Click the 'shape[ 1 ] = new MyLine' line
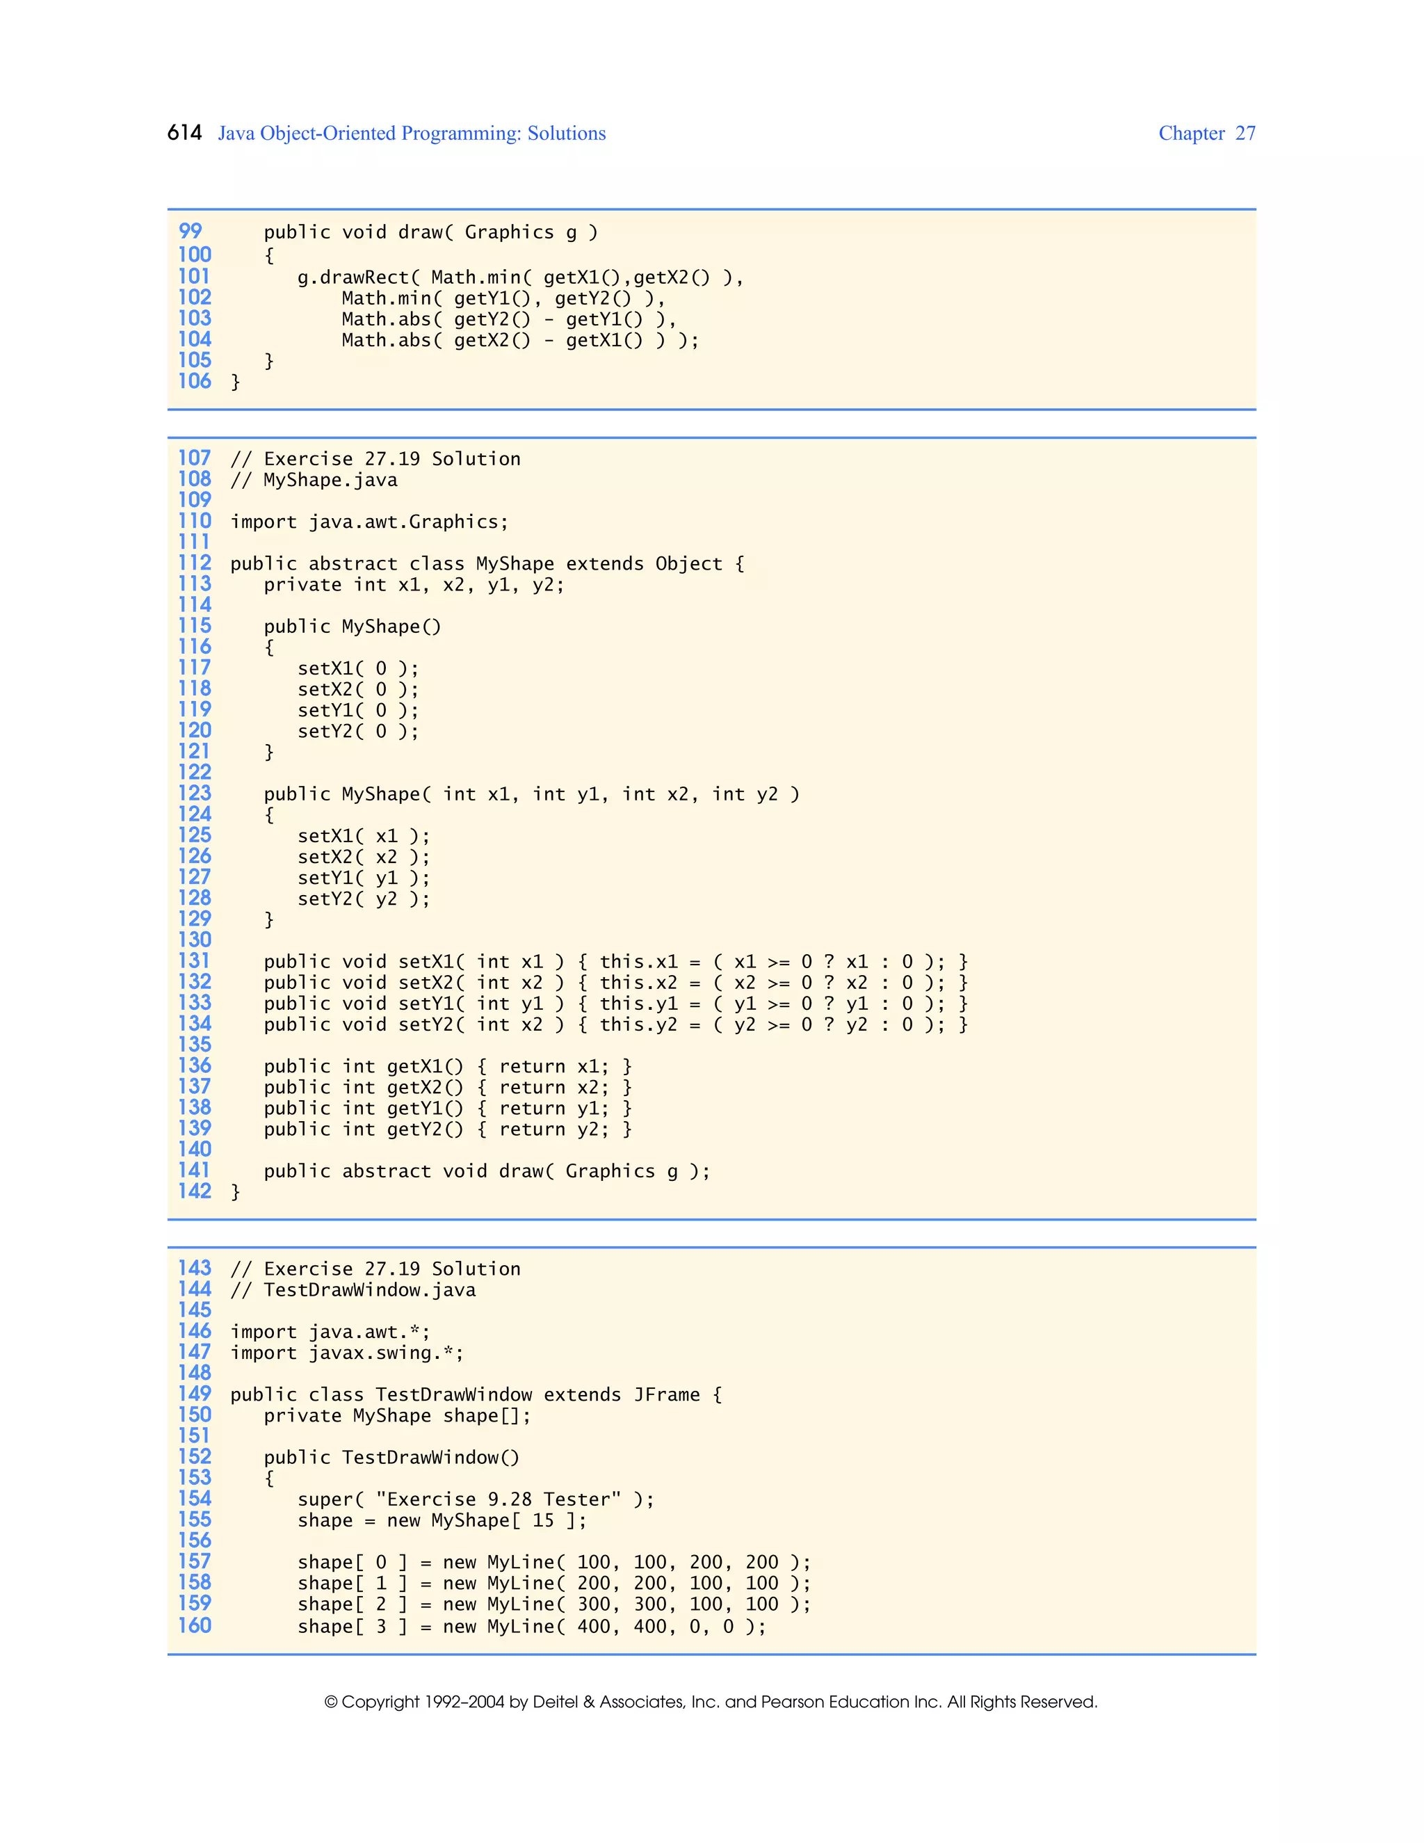The width and height of the screenshot is (1424, 1843). 554,1584
